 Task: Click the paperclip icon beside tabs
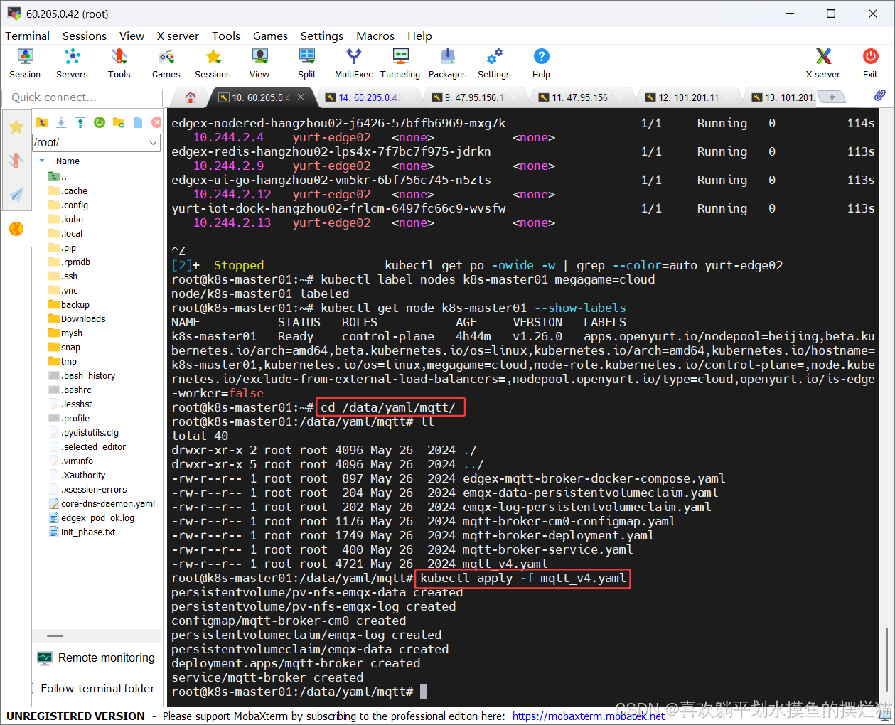point(880,95)
